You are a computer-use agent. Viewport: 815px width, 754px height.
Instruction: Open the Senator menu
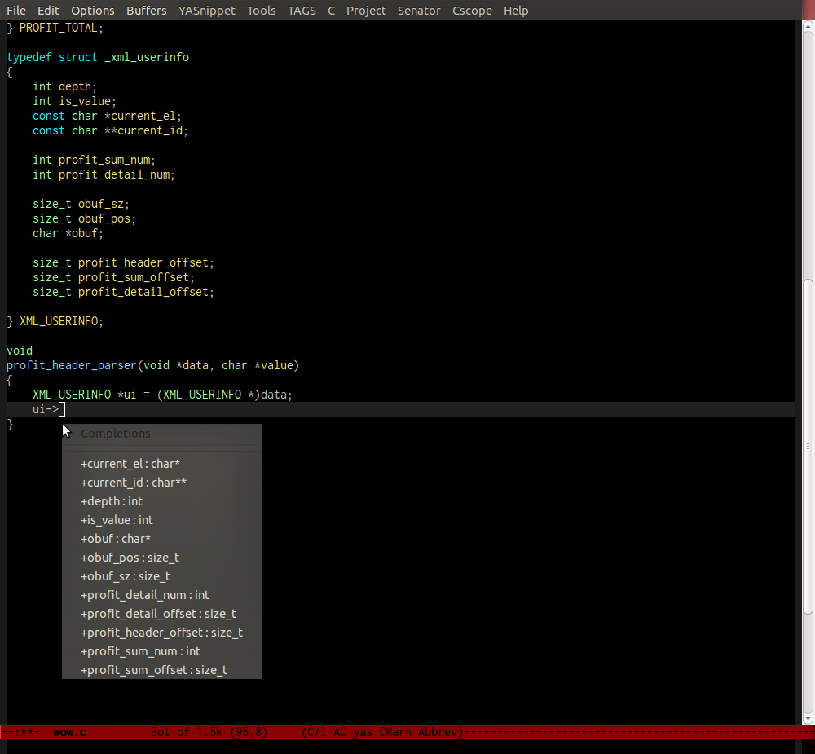pyautogui.click(x=419, y=11)
